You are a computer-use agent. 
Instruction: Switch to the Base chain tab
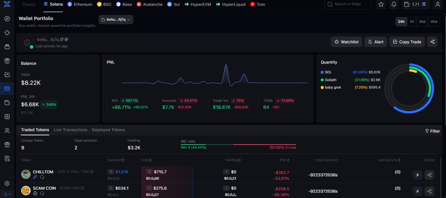124,4
